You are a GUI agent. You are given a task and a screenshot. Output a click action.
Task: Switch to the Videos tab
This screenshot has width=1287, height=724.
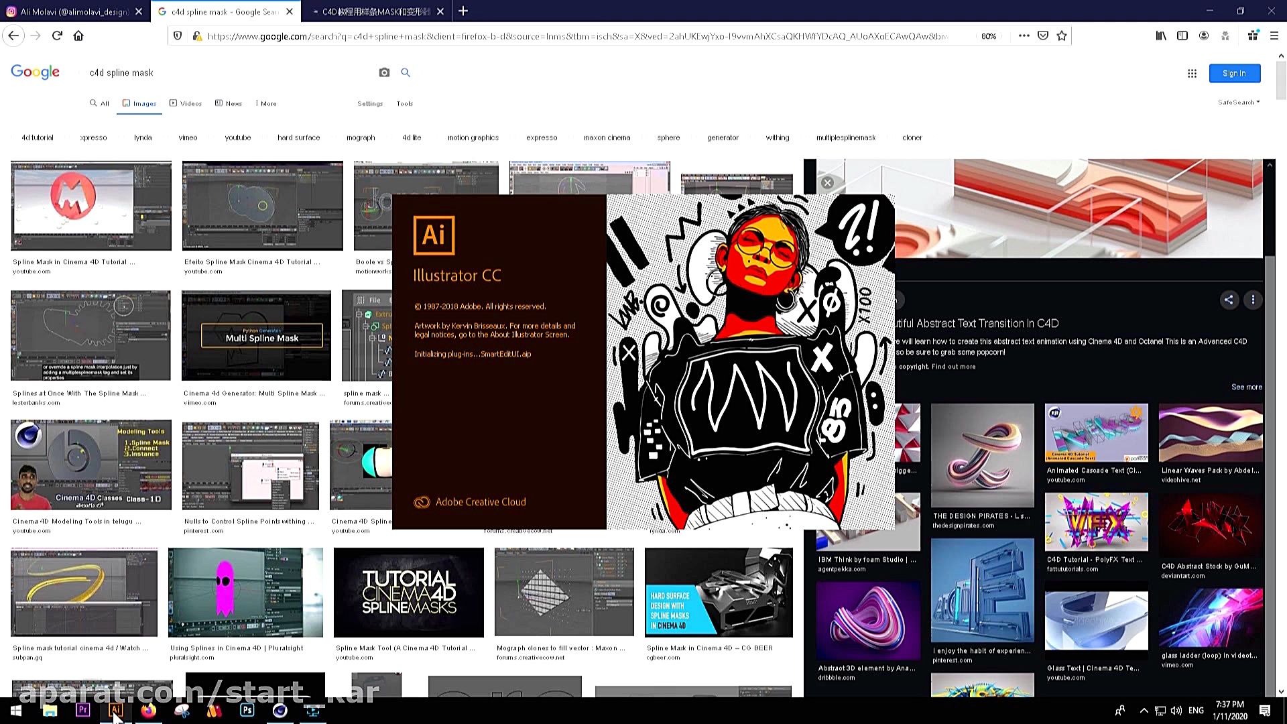click(x=186, y=103)
